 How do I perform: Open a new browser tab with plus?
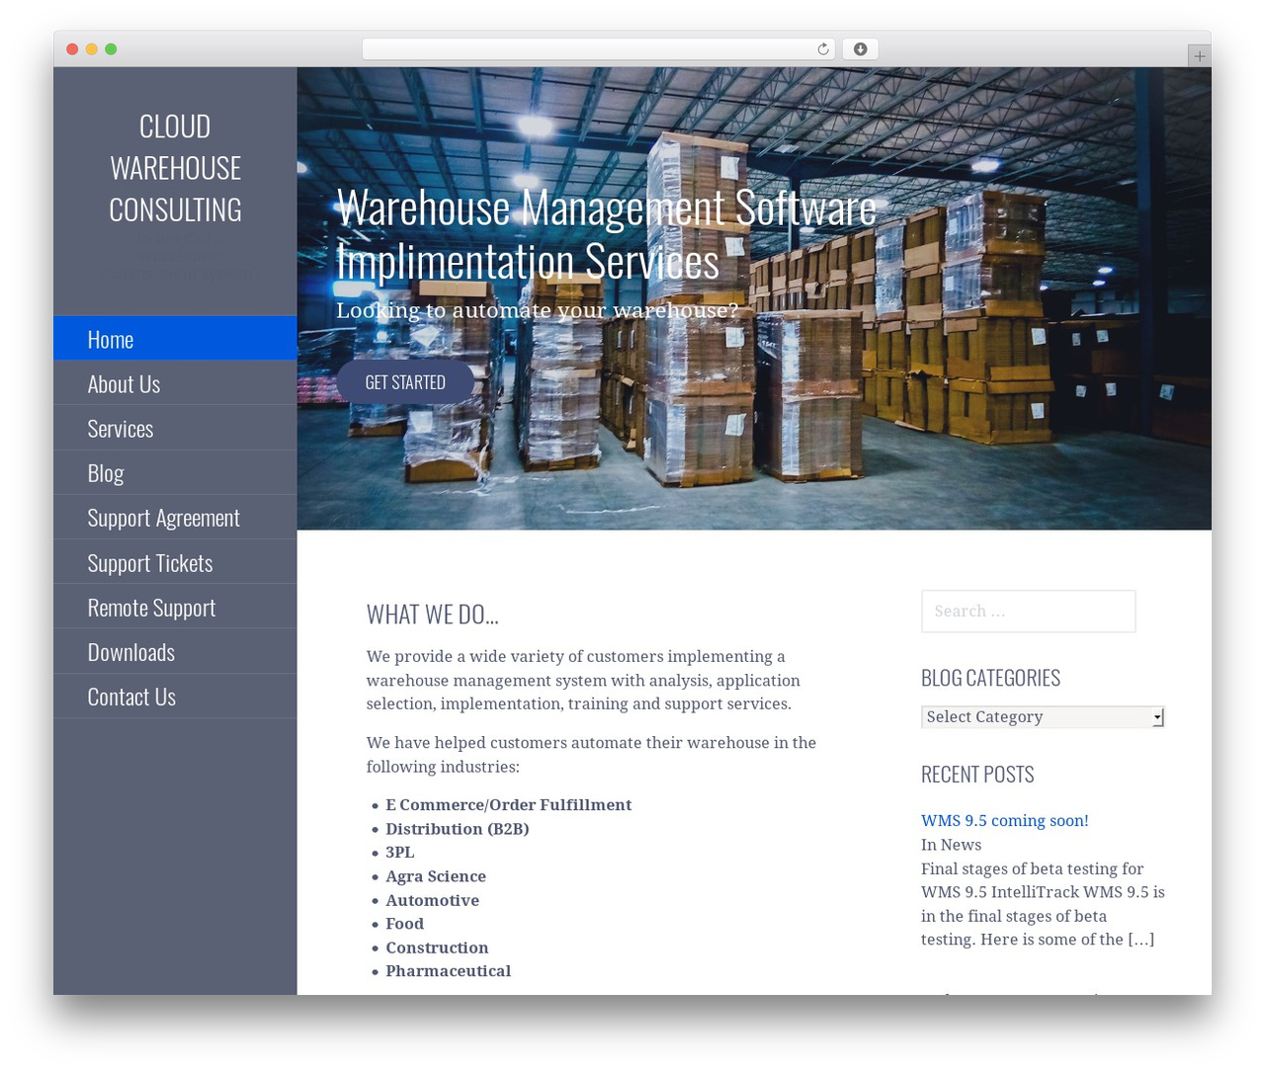1199,56
